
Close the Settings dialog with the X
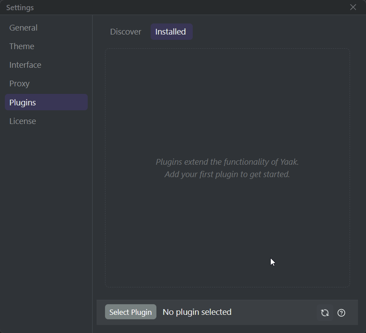[x=353, y=7]
